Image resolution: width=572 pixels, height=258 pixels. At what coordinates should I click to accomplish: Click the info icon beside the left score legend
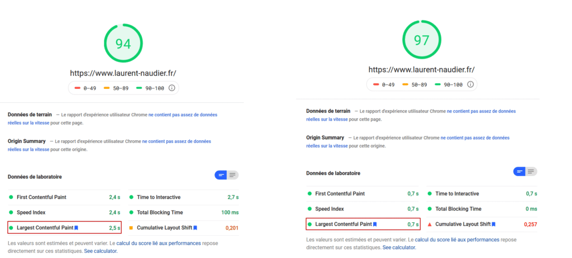coord(172,88)
